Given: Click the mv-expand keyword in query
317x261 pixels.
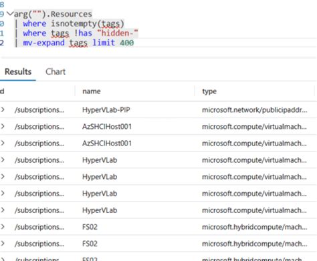Looking at the screenshot, I should point(43,43).
